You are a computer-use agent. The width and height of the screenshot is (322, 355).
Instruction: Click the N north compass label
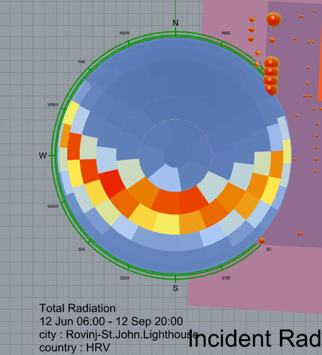[x=175, y=23]
